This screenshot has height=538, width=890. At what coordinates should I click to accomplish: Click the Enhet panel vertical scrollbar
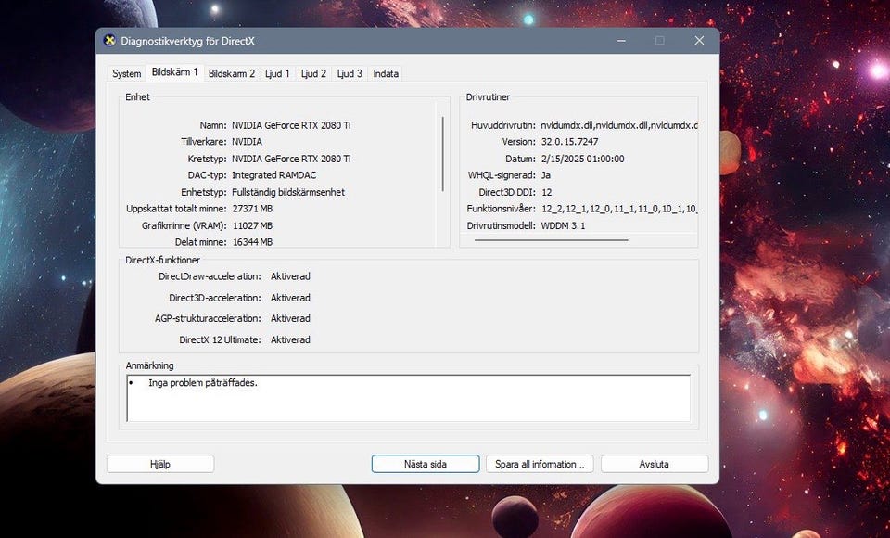coord(443,139)
